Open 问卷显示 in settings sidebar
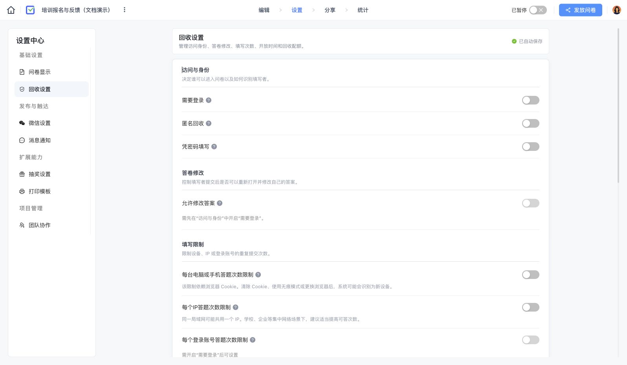Image resolution: width=627 pixels, height=365 pixels. pos(51,72)
